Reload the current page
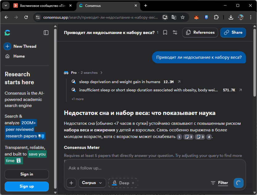Image resolution: width=257 pixels, height=195 pixels. coord(26,17)
